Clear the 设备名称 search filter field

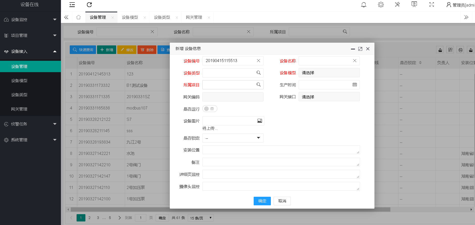point(249,32)
